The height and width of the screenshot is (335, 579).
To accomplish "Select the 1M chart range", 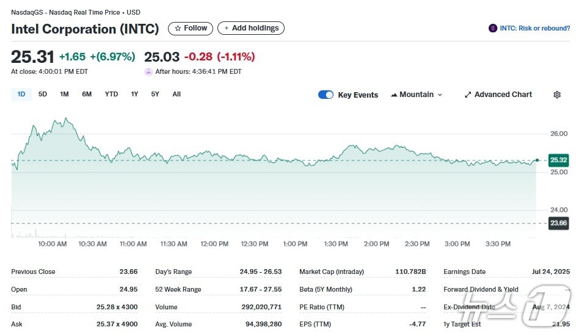I will [x=64, y=94].
